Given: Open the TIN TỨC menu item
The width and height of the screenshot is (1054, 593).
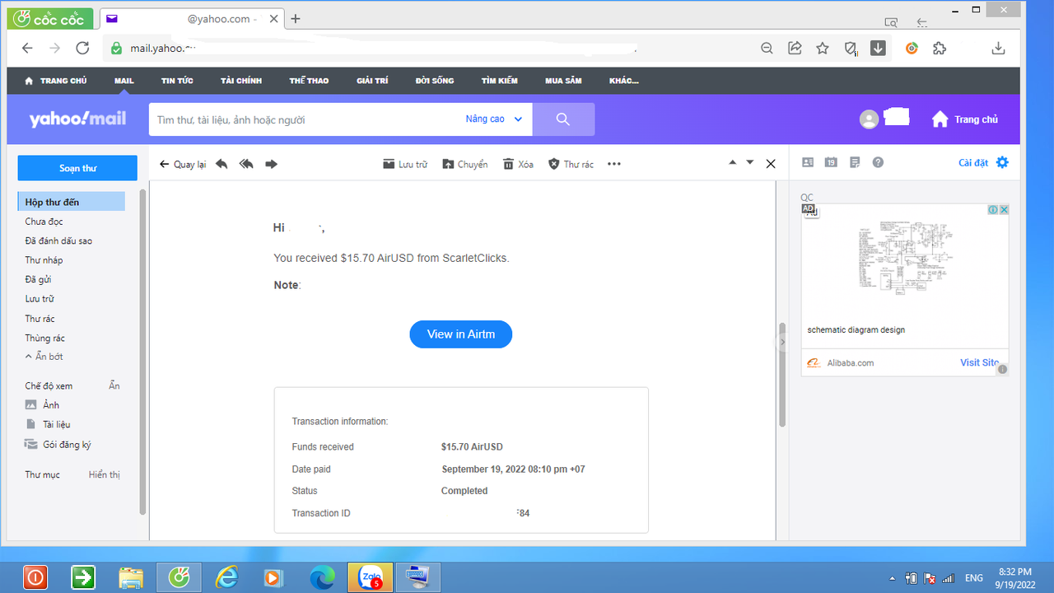Looking at the screenshot, I should coord(177,81).
